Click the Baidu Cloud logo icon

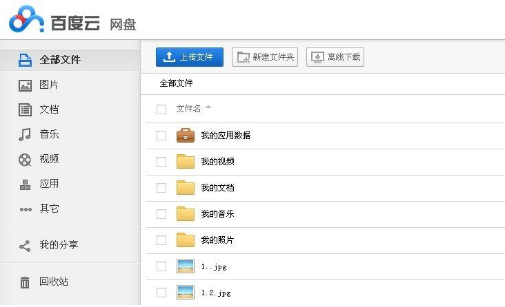coord(26,19)
